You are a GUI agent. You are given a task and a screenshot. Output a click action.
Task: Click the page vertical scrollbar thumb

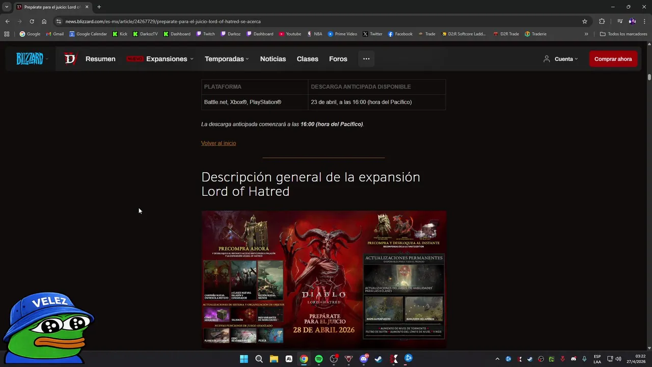pos(649,77)
